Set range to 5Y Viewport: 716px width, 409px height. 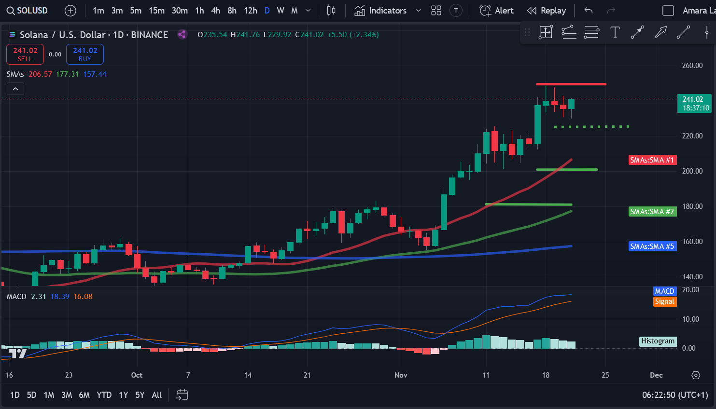140,395
